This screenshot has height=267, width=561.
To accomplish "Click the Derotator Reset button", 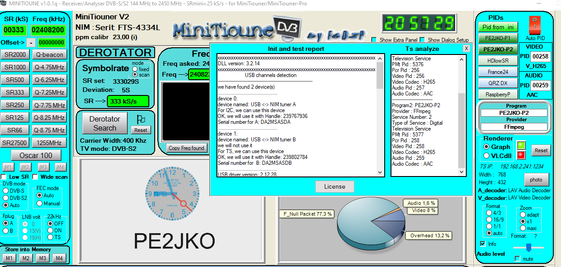I will (x=141, y=130).
